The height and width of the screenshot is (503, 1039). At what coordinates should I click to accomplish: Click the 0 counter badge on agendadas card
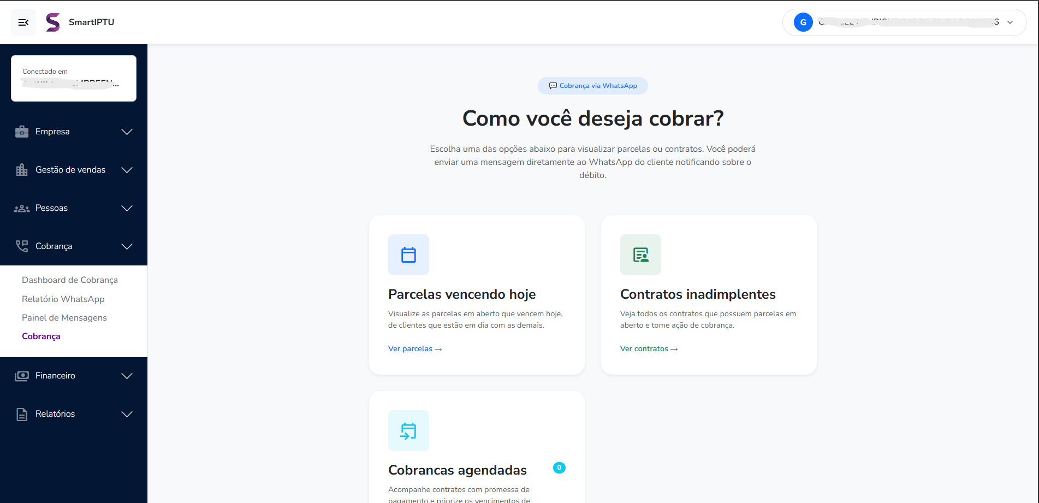(x=559, y=468)
